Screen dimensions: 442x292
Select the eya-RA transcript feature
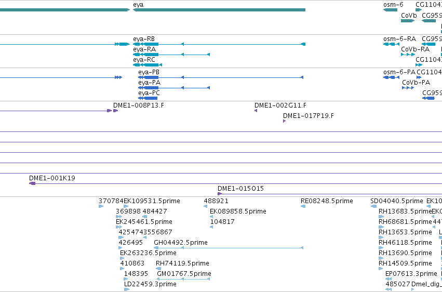[171, 55]
